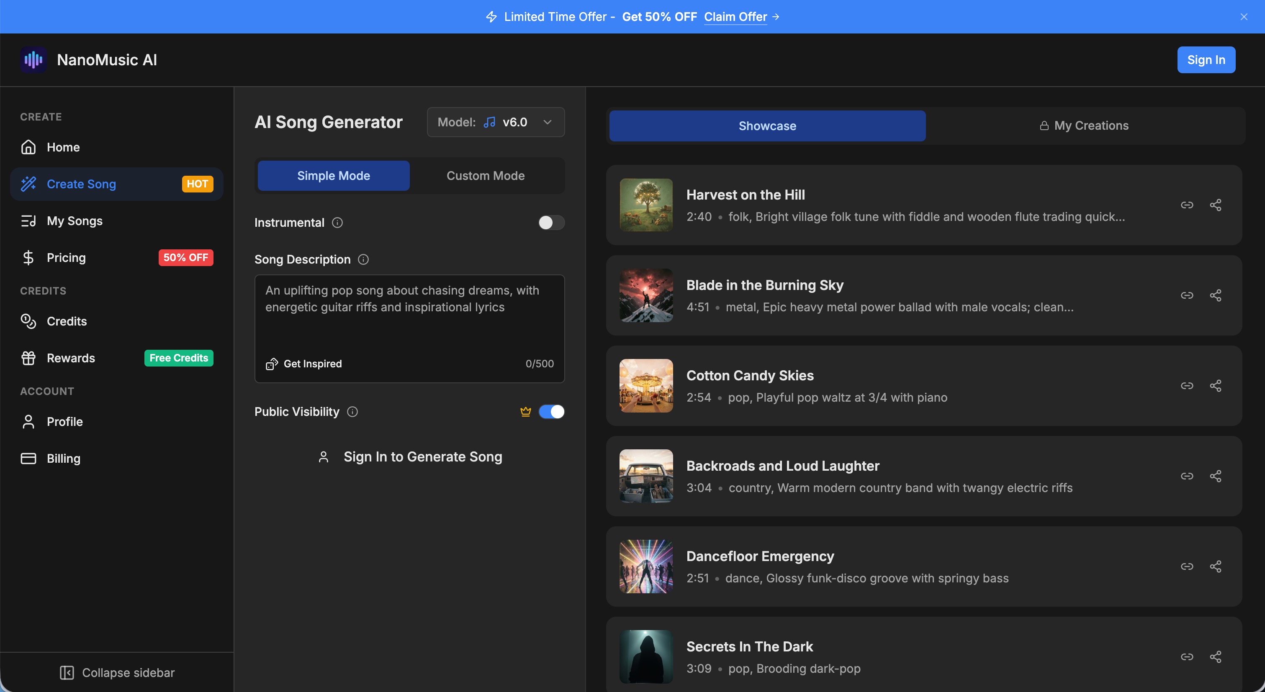Collapse the sidebar
1265x692 pixels.
(117, 672)
